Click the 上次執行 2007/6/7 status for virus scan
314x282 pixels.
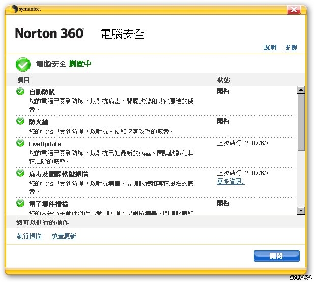tap(243, 173)
